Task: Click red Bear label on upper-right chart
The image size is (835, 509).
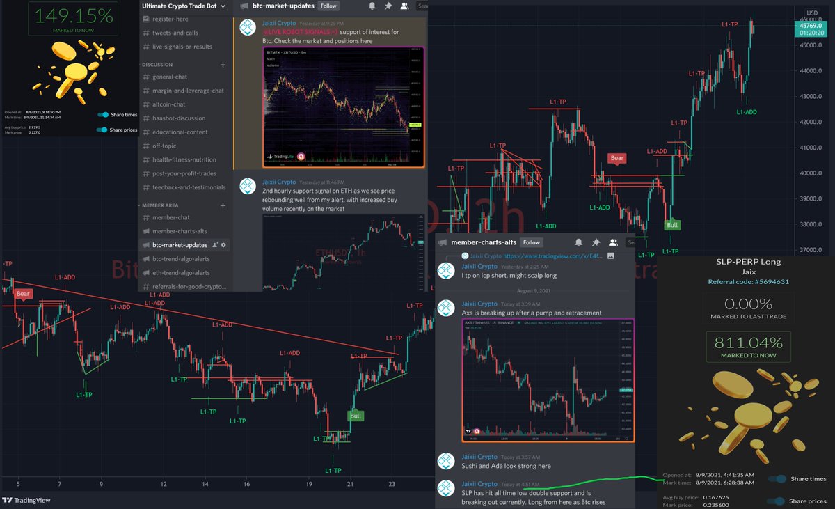Action: coord(617,158)
